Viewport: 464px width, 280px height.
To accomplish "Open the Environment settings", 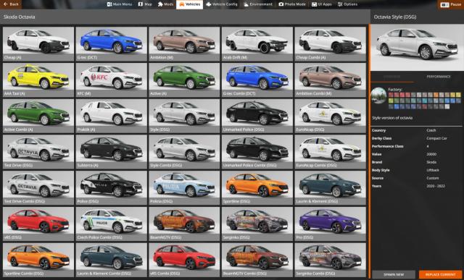I will [258, 4].
